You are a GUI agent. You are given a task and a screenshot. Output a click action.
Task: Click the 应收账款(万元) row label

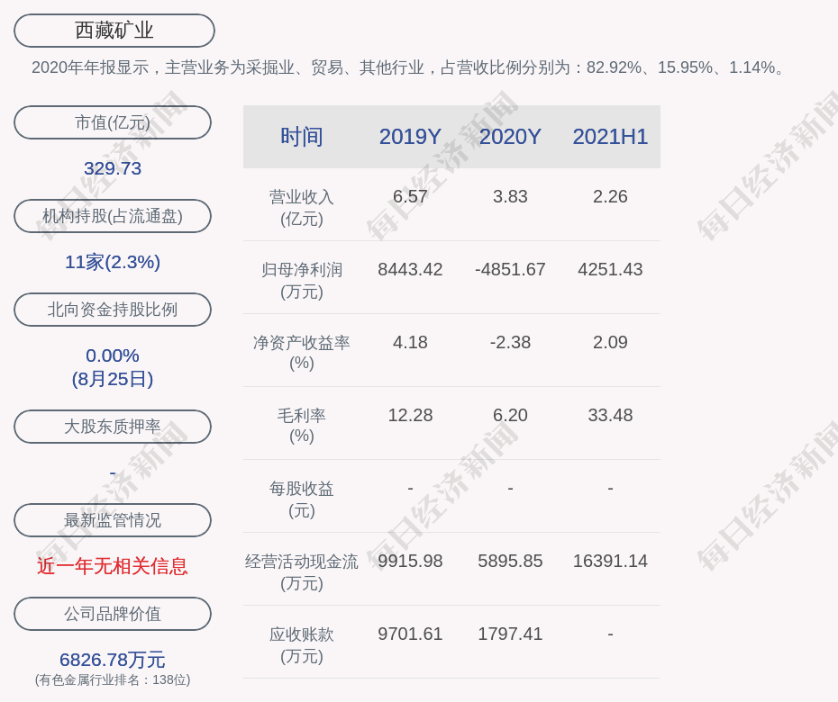click(302, 645)
